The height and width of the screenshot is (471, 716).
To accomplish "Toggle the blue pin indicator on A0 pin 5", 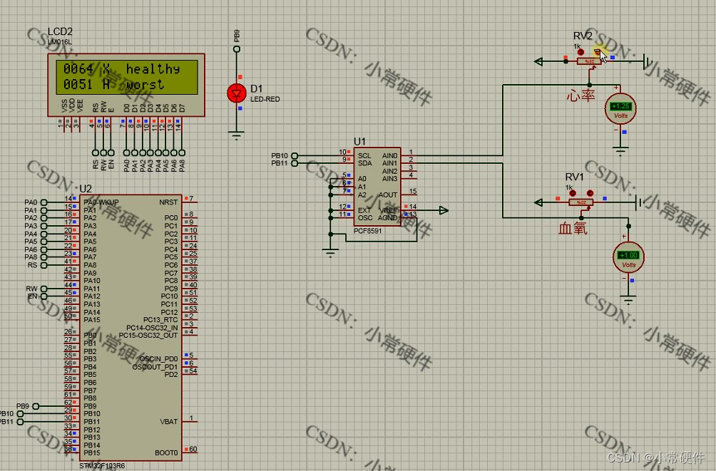I will click(x=349, y=175).
